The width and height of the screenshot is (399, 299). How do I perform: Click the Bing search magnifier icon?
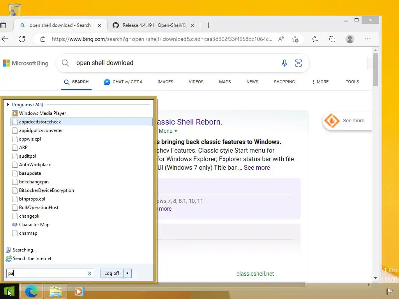coord(65,63)
